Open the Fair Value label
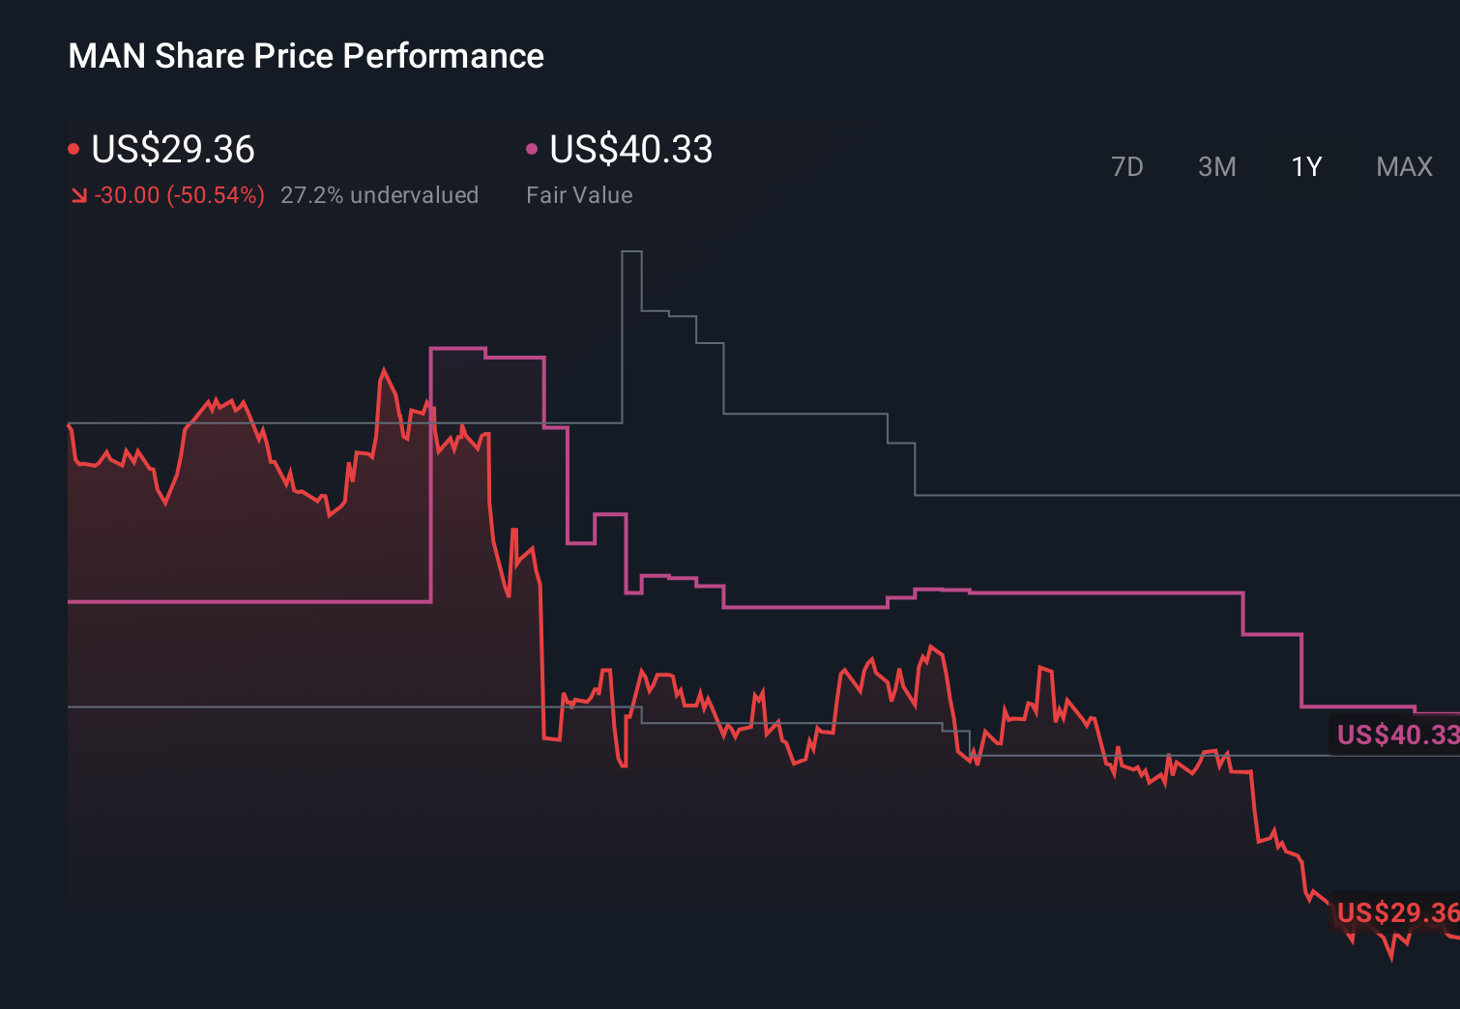The height and width of the screenshot is (1009, 1460). coord(578,194)
